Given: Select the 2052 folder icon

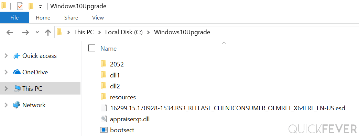Looking at the screenshot, I should pos(104,64).
